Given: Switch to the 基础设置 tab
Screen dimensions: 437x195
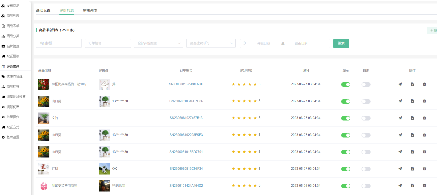Looking at the screenshot, I should (x=43, y=10).
